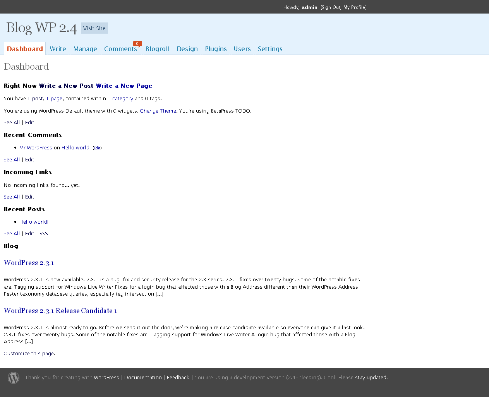Click See All under Recent Comments
The image size is (489, 397).
pyautogui.click(x=12, y=160)
